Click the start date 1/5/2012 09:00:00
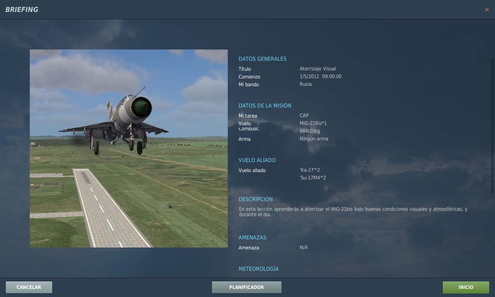 pyautogui.click(x=320, y=77)
